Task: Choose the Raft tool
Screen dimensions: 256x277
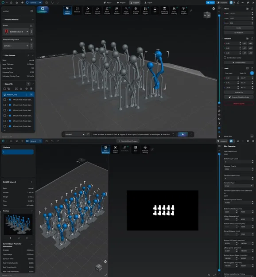Action: click(x=155, y=10)
